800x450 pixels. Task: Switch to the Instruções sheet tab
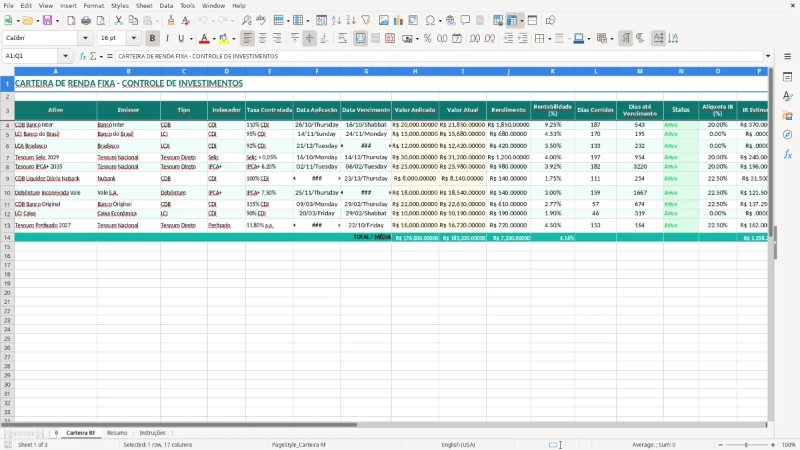pos(153,433)
